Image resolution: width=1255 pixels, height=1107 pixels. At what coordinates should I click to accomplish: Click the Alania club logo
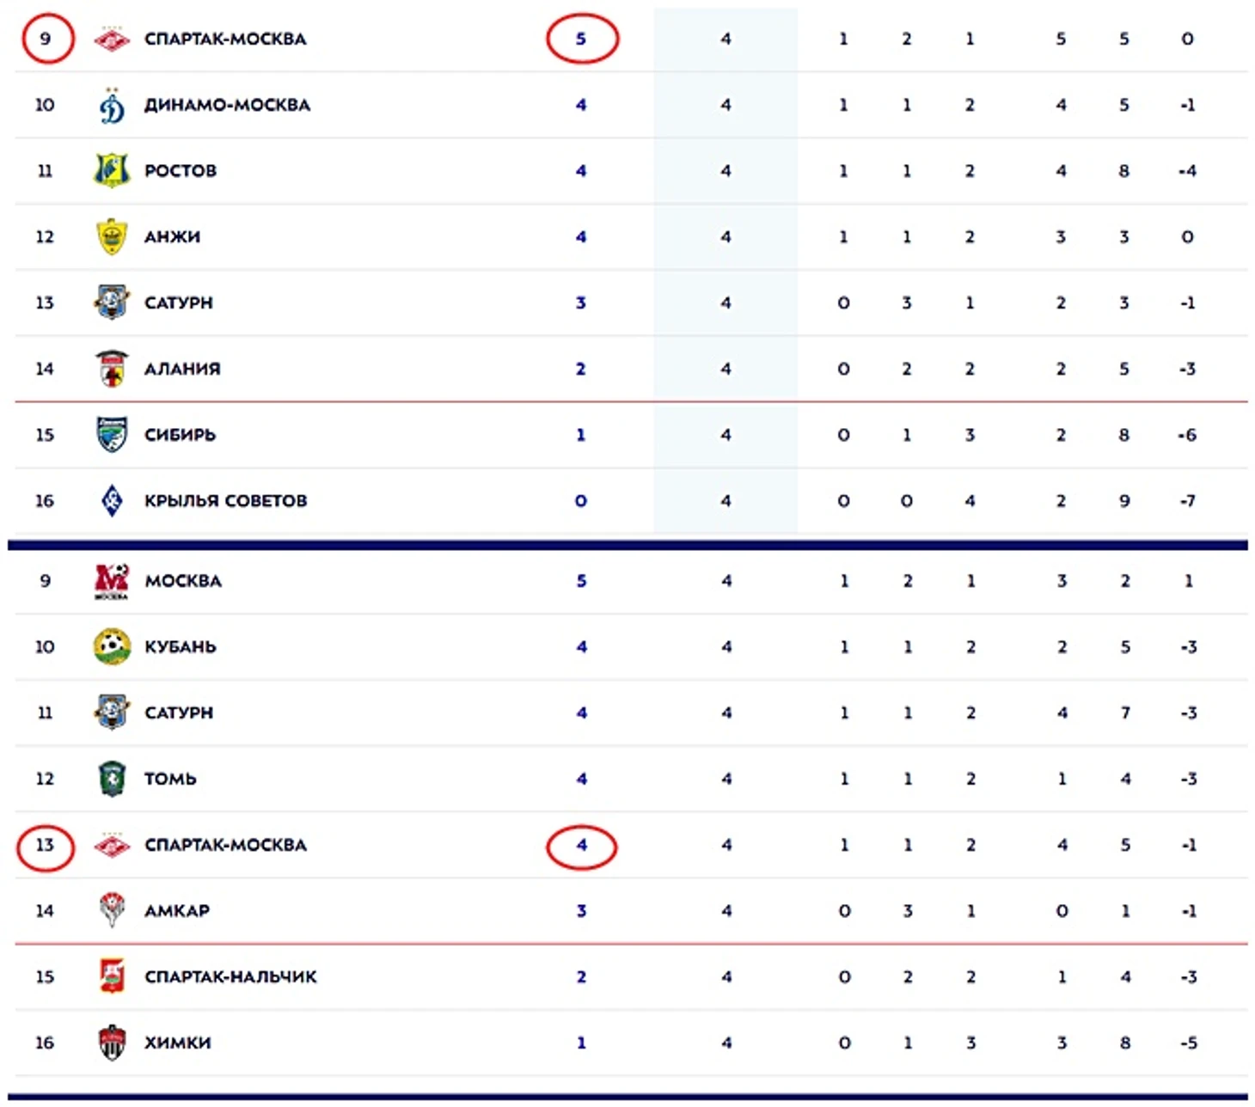tap(112, 369)
